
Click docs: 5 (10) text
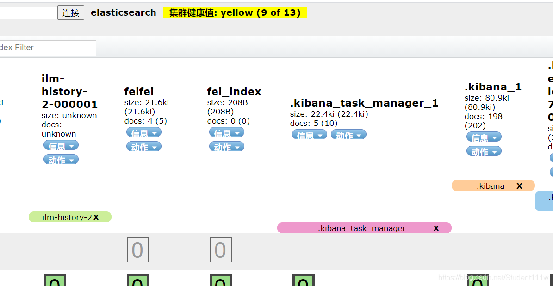pos(314,123)
